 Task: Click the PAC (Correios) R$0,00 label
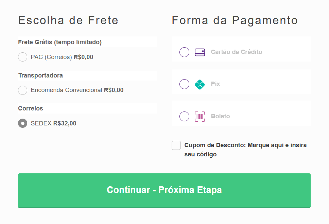pyautogui.click(x=62, y=57)
